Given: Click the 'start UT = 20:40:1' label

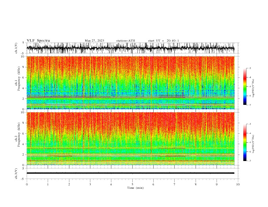Looking at the screenshot, I should click(x=163, y=41).
